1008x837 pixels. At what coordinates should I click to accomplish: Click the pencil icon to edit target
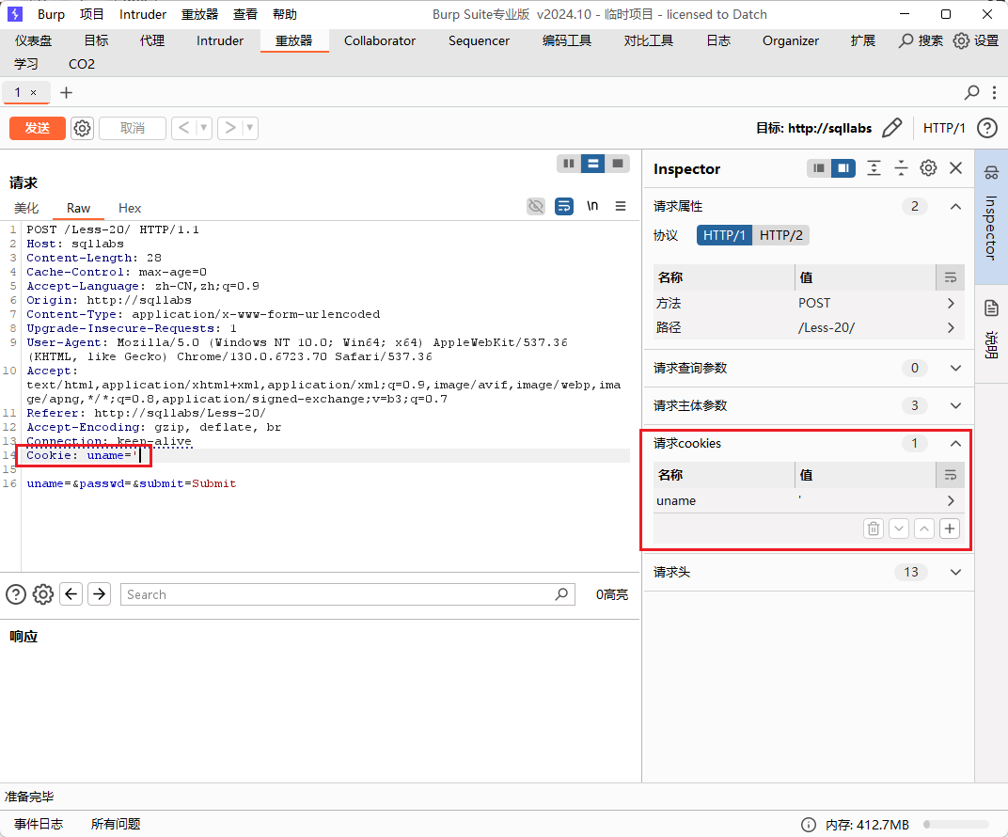pos(892,128)
